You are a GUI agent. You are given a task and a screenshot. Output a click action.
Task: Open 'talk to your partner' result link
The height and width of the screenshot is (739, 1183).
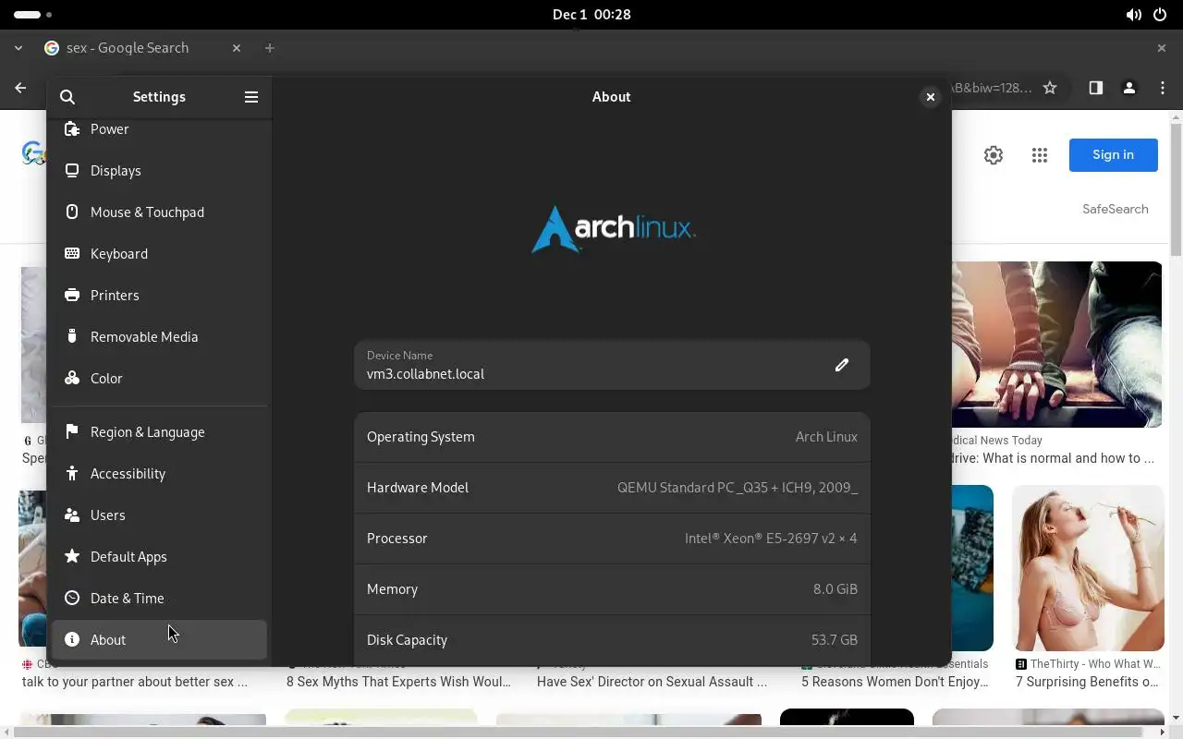[x=135, y=682]
